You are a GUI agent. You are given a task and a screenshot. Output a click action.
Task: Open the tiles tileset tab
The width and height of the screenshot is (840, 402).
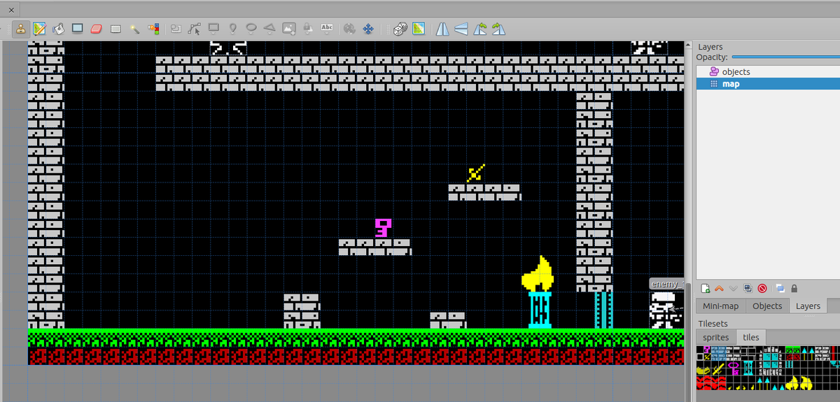(x=750, y=337)
